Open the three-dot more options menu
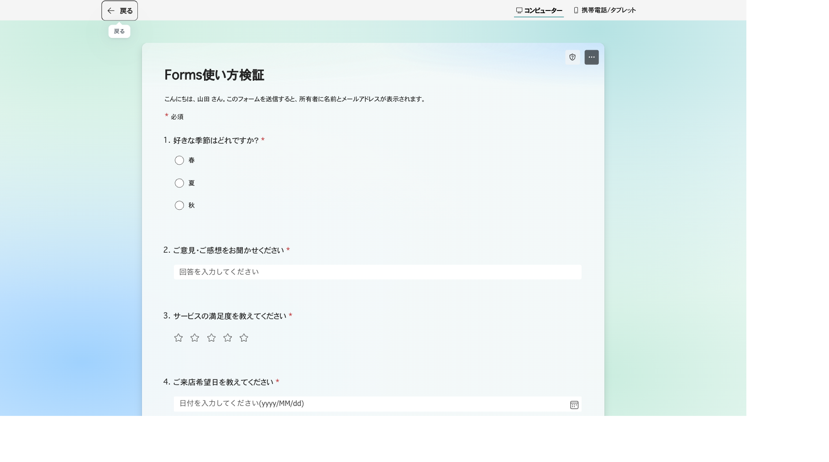Screen dimensions: 829x462 [592, 57]
